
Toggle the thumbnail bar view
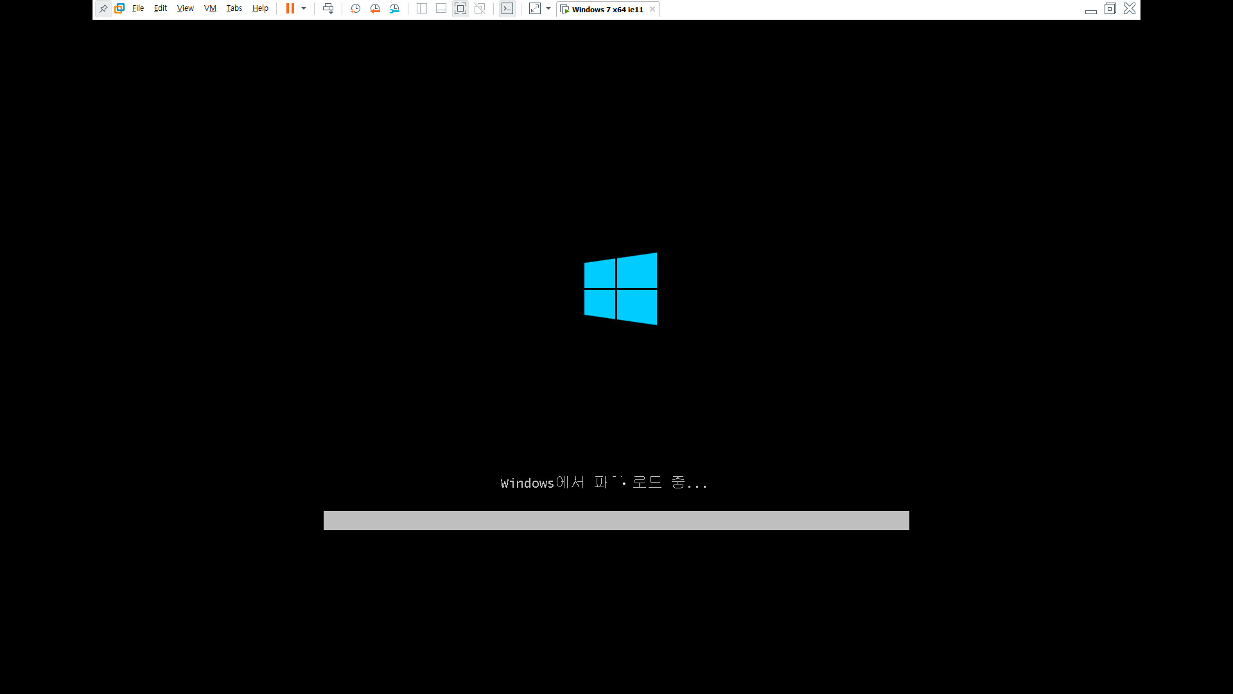click(441, 8)
